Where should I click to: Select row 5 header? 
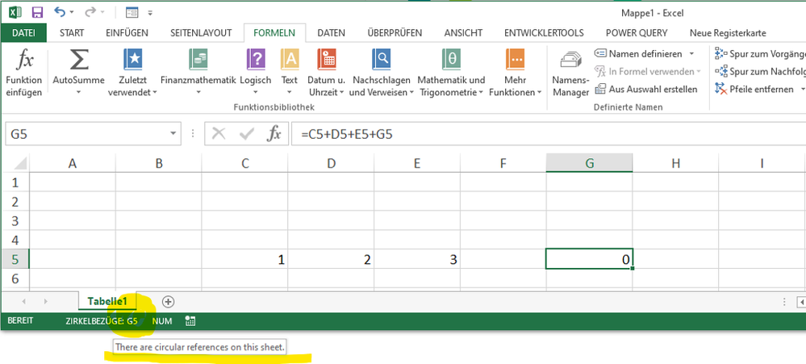pos(15,259)
